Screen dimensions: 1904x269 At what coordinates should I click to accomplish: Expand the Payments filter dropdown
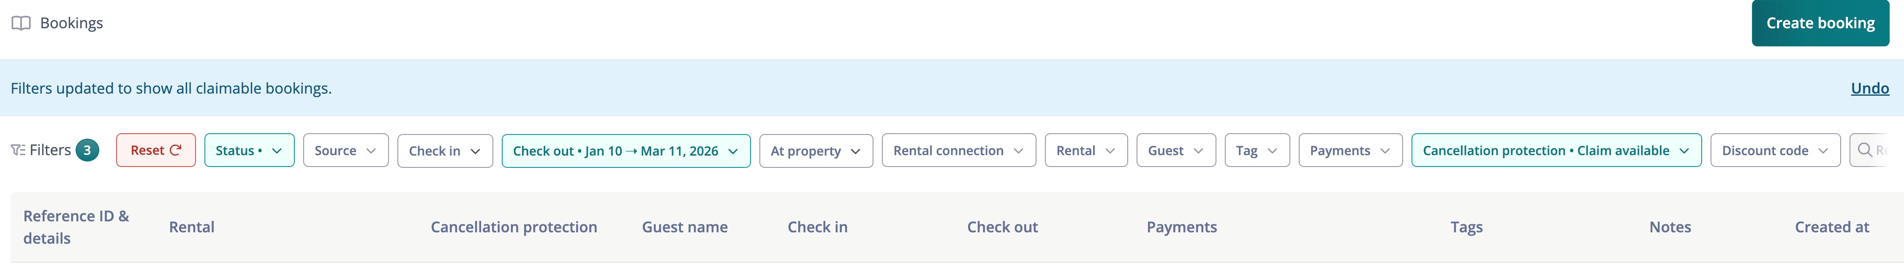point(1350,151)
